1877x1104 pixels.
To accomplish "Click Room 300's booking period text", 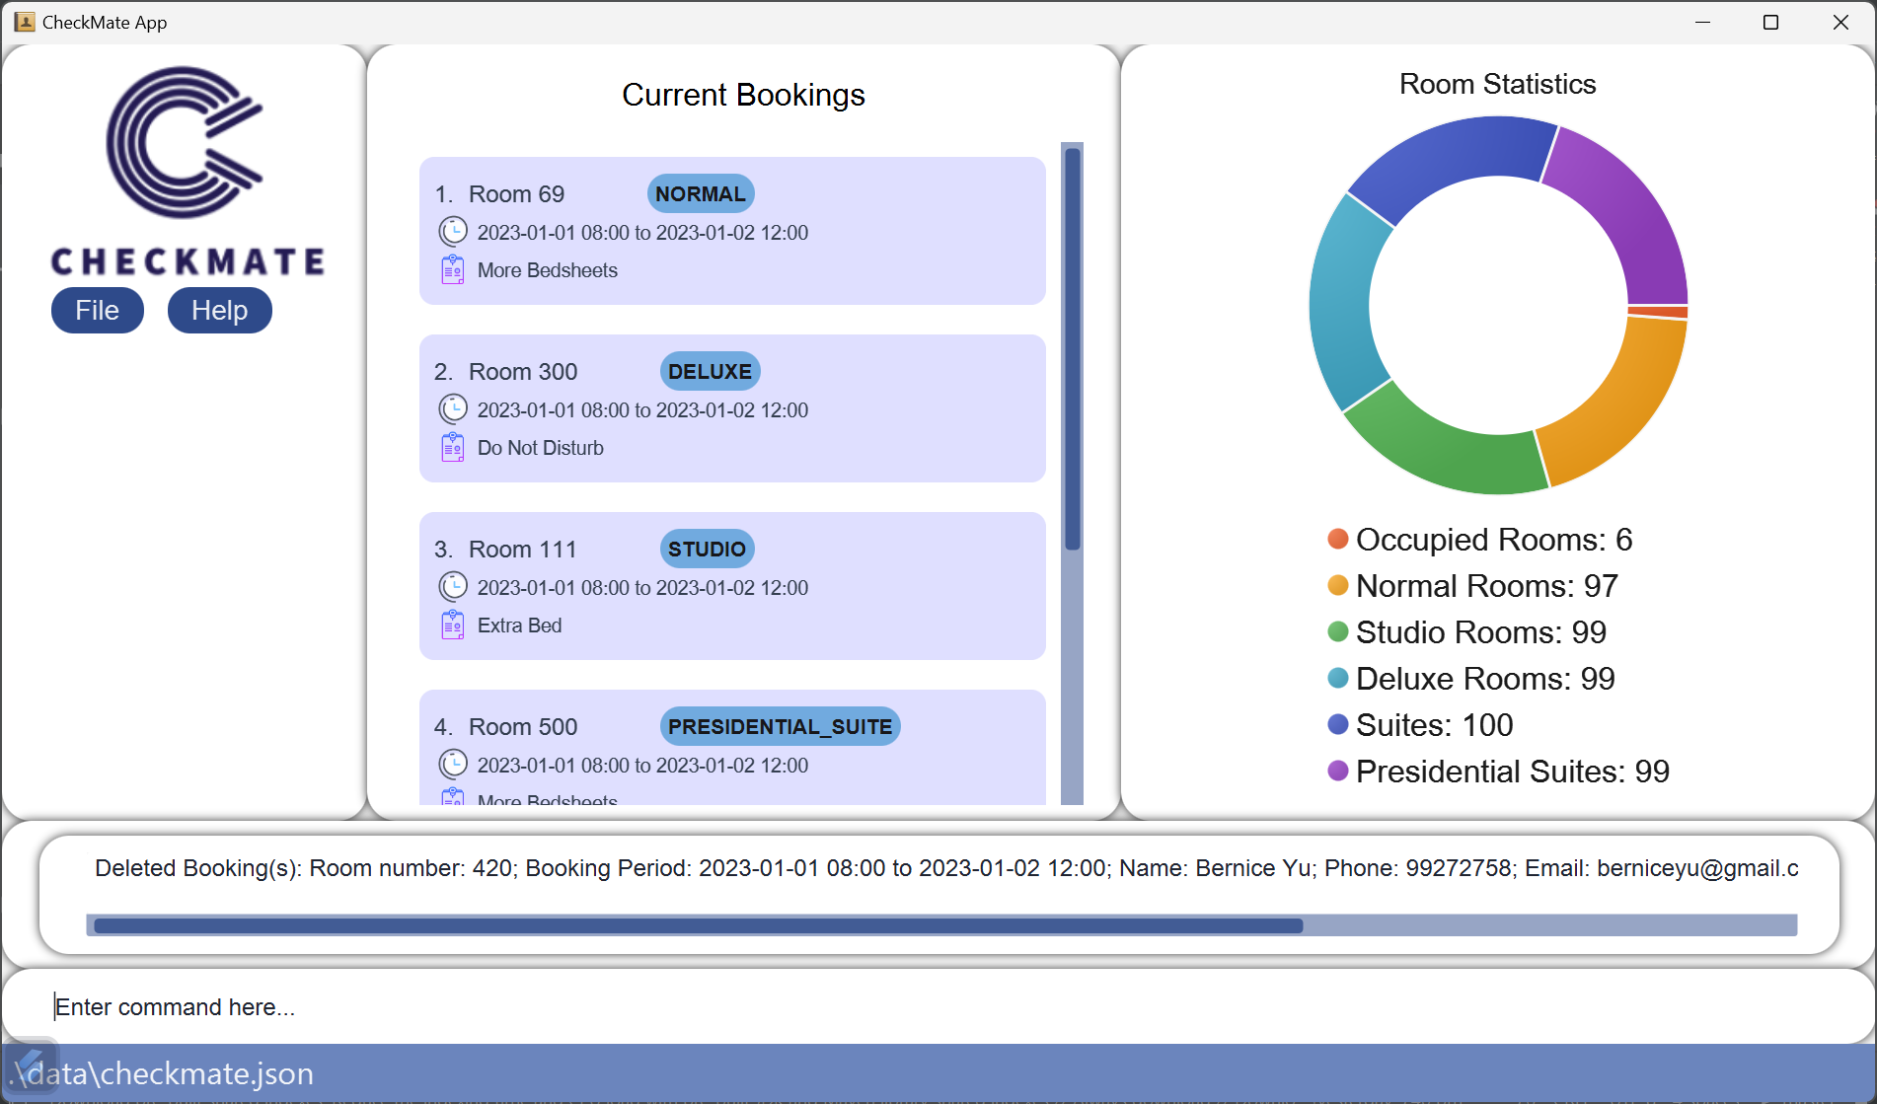I will click(x=642, y=410).
